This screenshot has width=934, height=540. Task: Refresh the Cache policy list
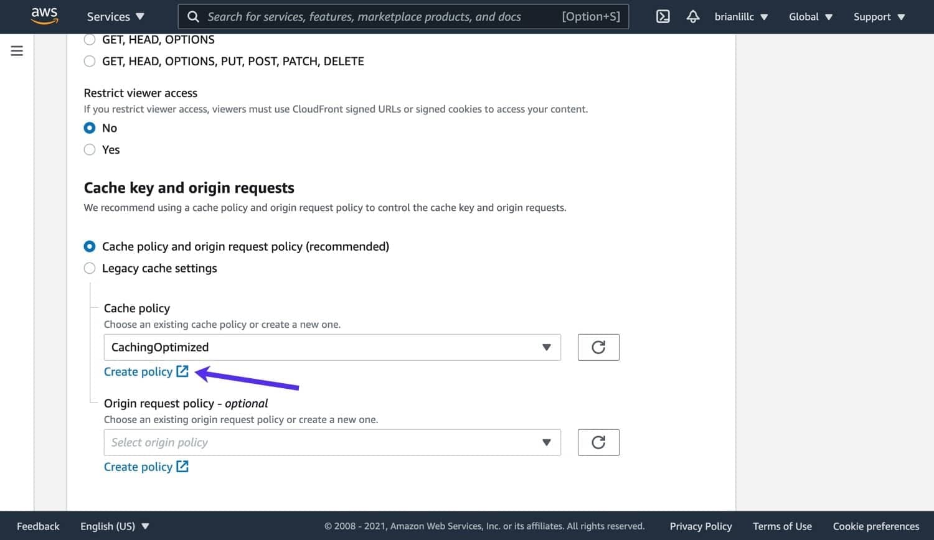point(598,347)
